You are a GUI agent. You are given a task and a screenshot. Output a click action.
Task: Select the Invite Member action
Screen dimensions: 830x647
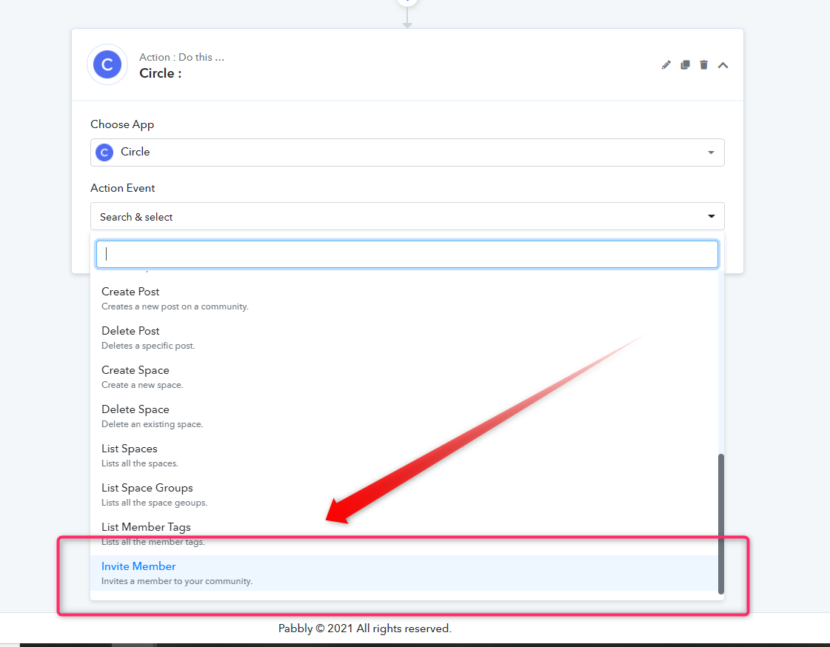404,573
